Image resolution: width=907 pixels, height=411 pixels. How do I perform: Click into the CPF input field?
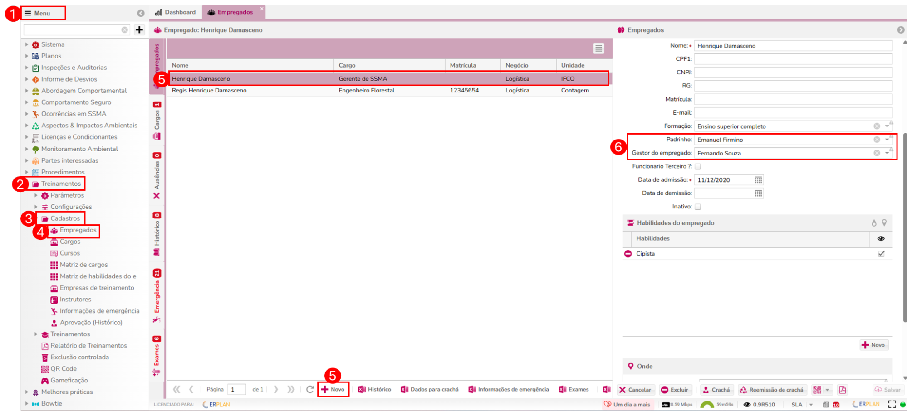point(793,59)
